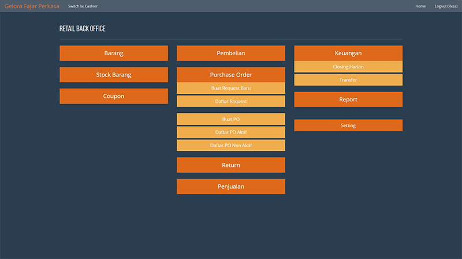Click the Gelora Fajar Perkasa brand link
462x259 pixels.
(x=32, y=6)
